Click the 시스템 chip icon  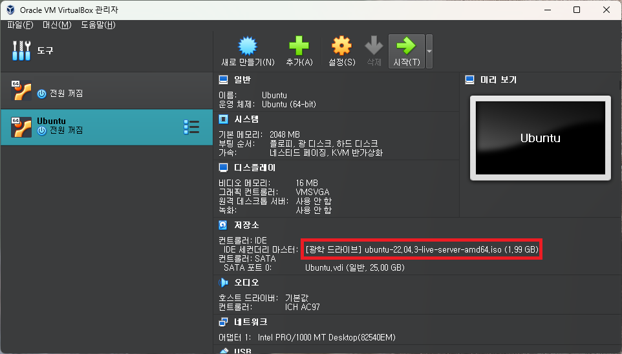tap(223, 120)
